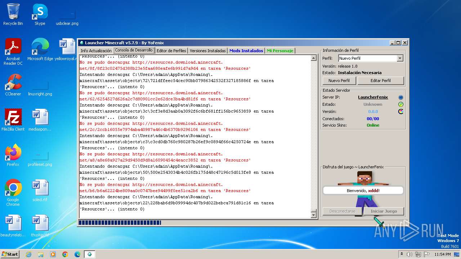Click the Bienvenido xddd! message box
Viewport: 461px width, 259px height.
point(363,191)
